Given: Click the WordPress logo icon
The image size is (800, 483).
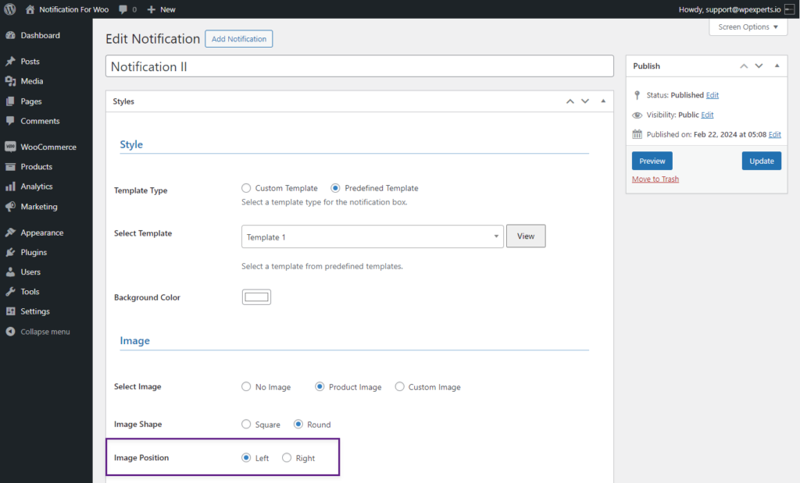Looking at the screenshot, I should 9,9.
